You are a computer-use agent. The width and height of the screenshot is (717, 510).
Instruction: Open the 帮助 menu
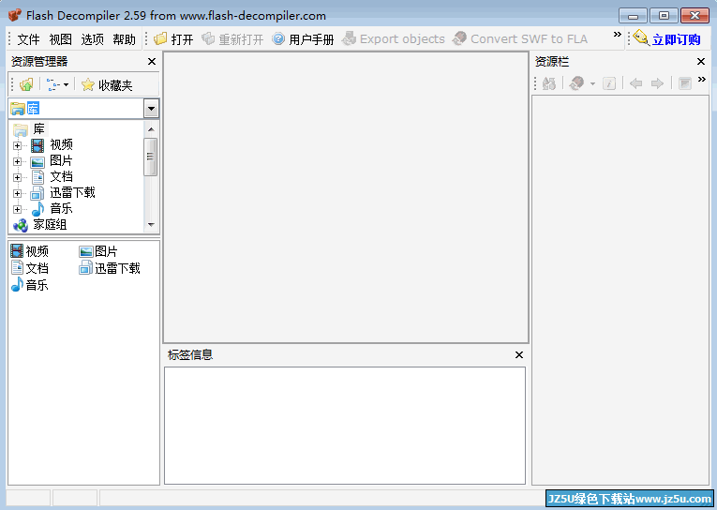point(125,39)
